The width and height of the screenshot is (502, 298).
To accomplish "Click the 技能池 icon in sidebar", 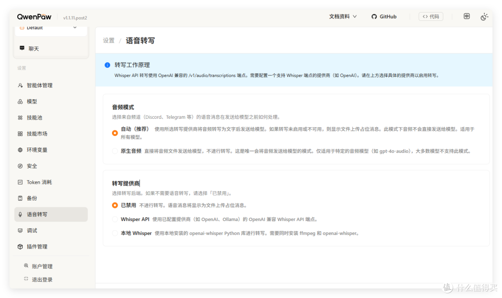I will click(x=20, y=117).
